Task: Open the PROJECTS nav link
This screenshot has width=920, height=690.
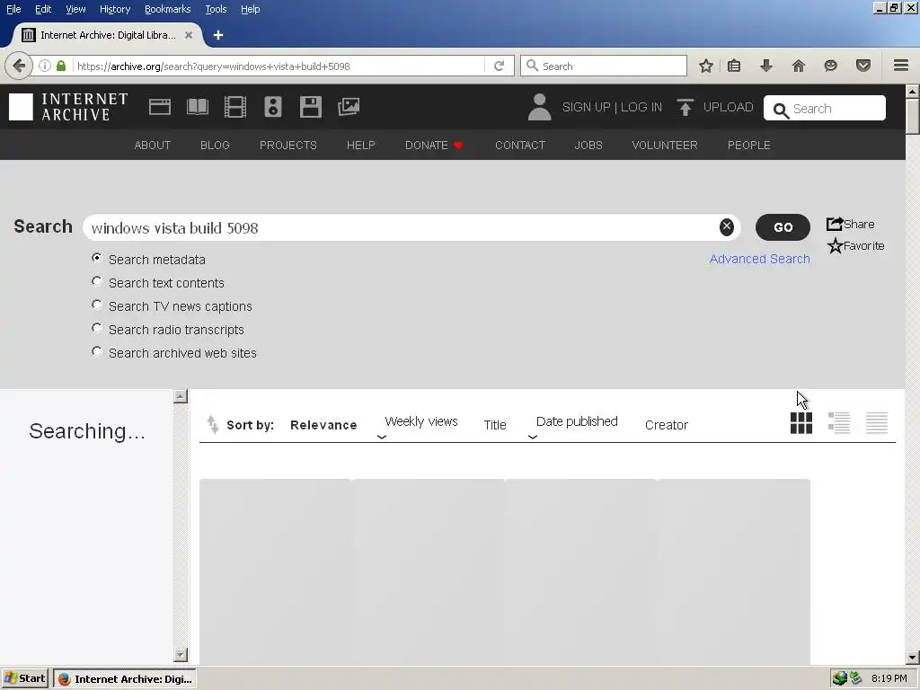Action: 288,145
